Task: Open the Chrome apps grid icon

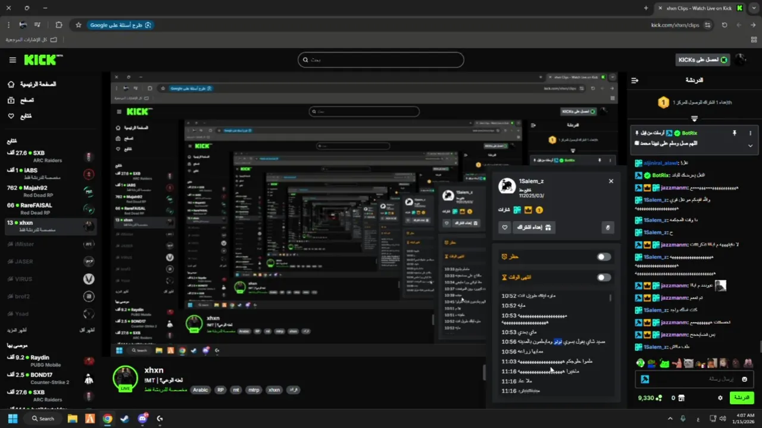Action: tap(754, 40)
